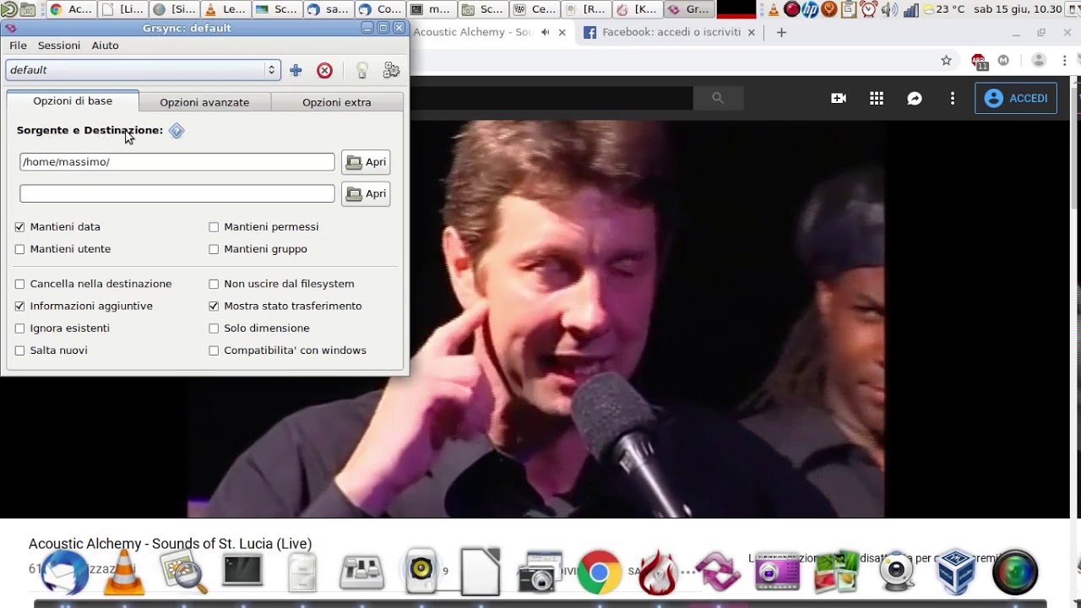Toggle the Mostra stato trasferimento checkbox
The width and height of the screenshot is (1081, 608).
pyautogui.click(x=214, y=307)
